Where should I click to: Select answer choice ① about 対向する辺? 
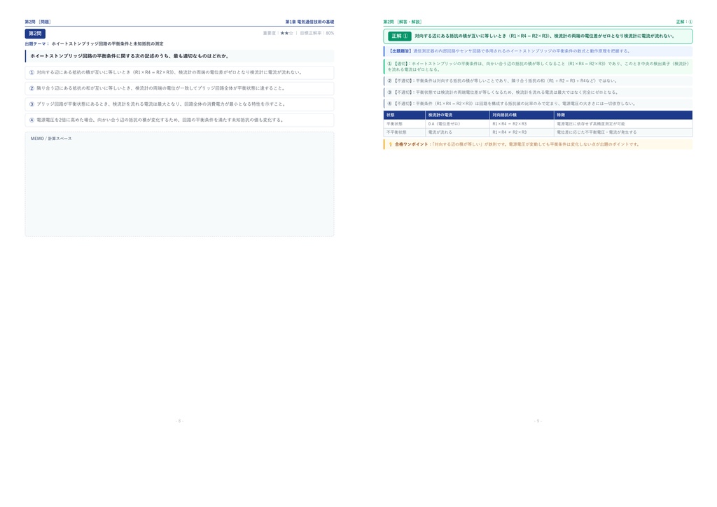point(179,72)
